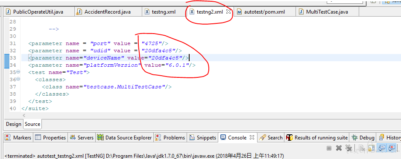Close the testng2.xml editor tab
Image resolution: width=401 pixels, height=159 pixels.
pos(229,11)
